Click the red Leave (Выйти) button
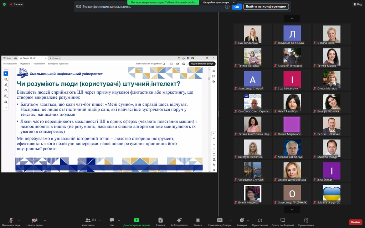 pos(355,222)
